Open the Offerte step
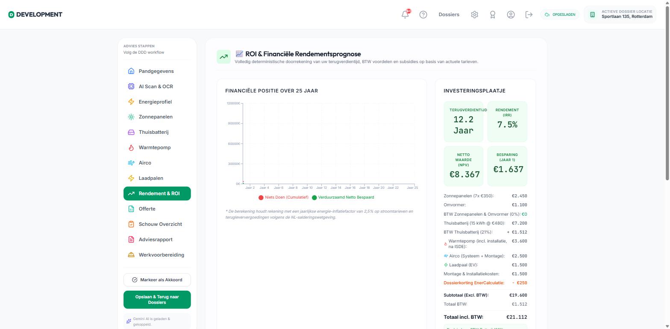The image size is (670, 329). [157, 209]
